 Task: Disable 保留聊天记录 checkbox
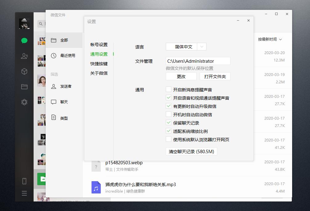point(169,122)
